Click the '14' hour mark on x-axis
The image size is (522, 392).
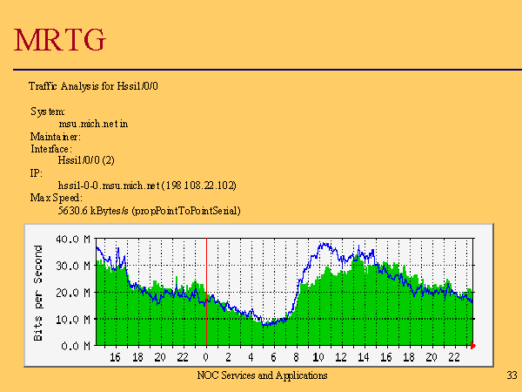364,357
